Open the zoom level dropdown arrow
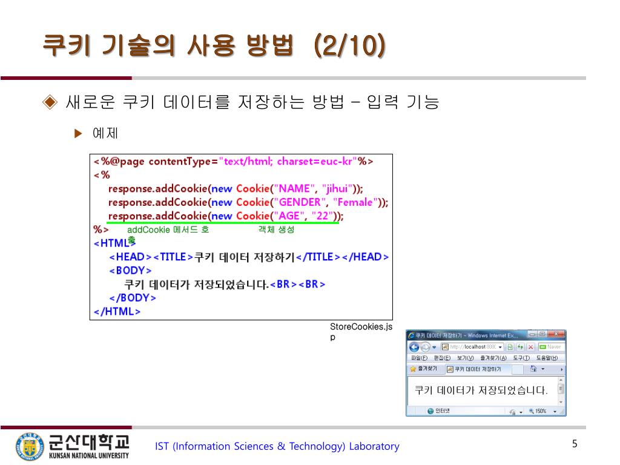 555,412
